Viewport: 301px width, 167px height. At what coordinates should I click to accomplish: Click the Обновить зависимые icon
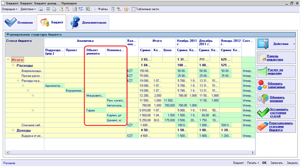pyautogui.click(x=262, y=85)
